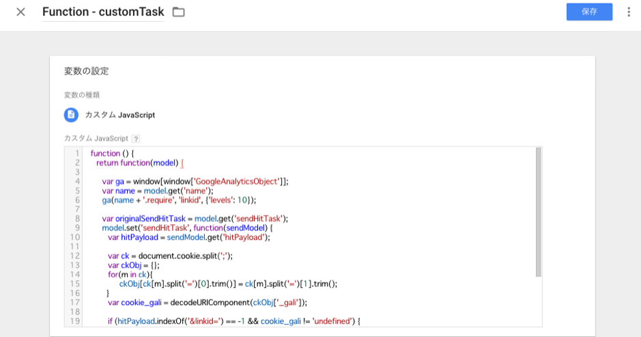Click 'originalSendHitTask' variable on line 8
641x337 pixels.
[x=145, y=219]
